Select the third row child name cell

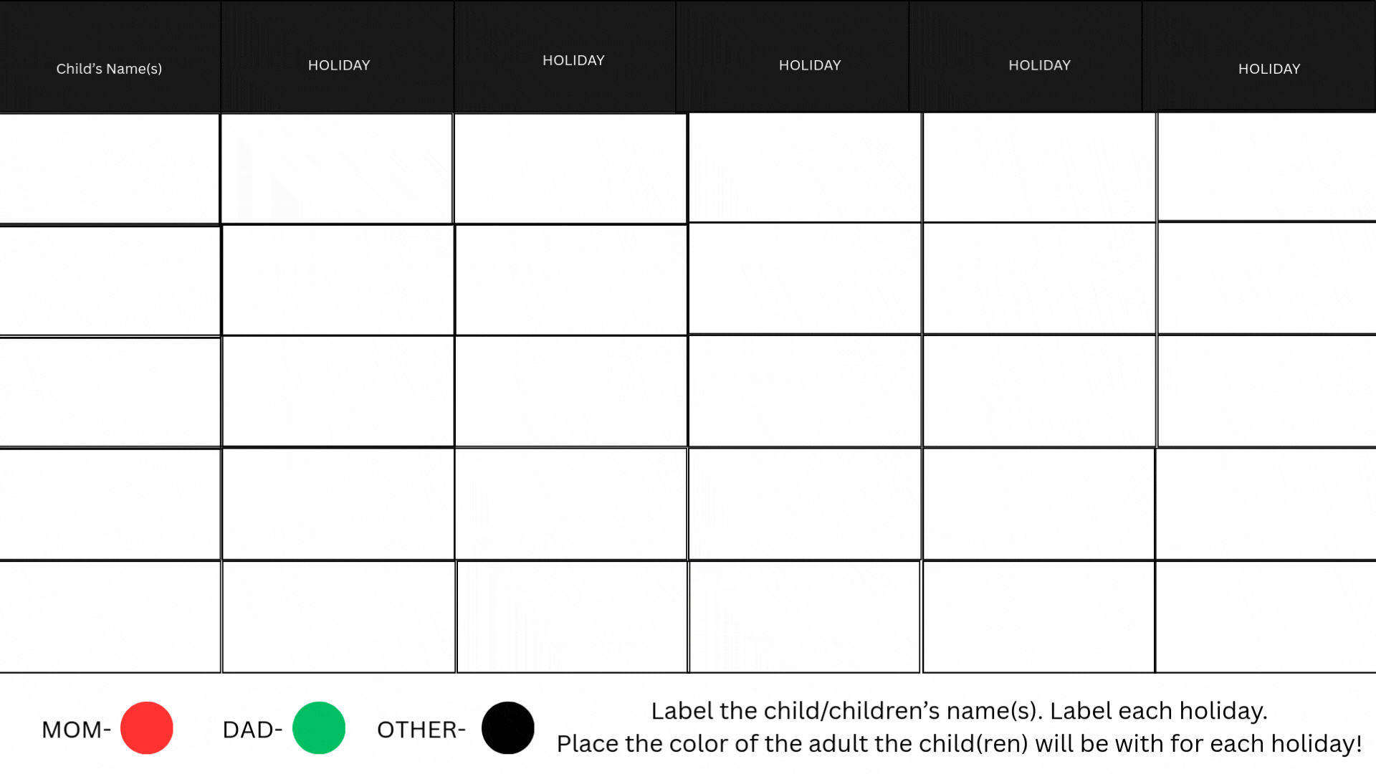(110, 393)
